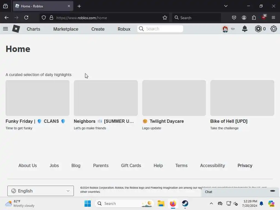Click the Chat panel minimize bar icon
The height and width of the screenshot is (210, 280).
[x=273, y=191]
